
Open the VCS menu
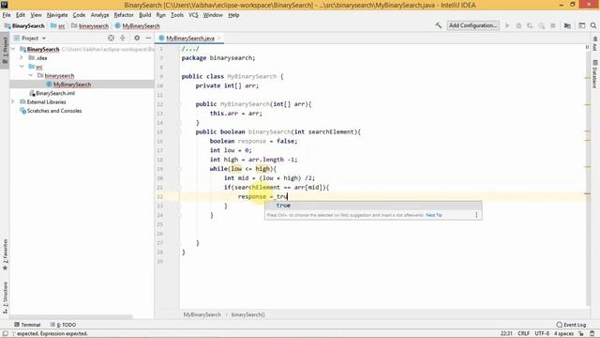(x=193, y=15)
